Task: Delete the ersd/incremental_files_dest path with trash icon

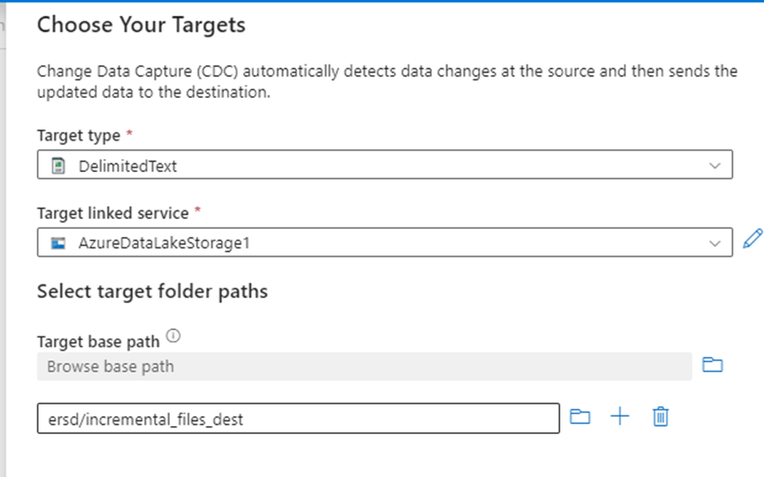Action: 660,417
